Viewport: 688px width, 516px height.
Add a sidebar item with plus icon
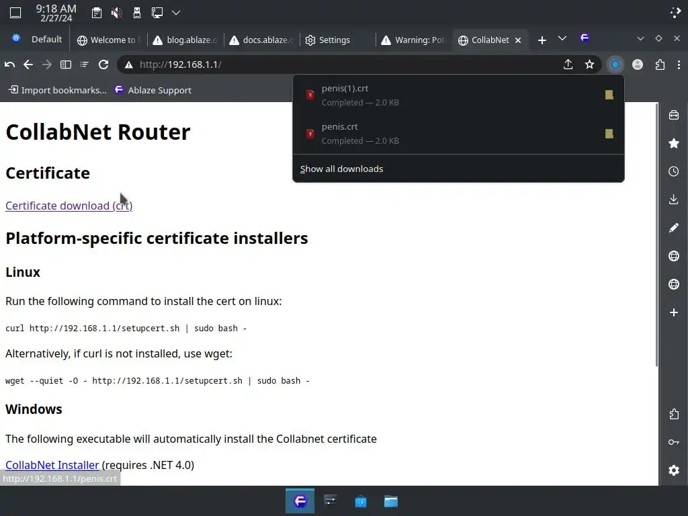(x=674, y=312)
